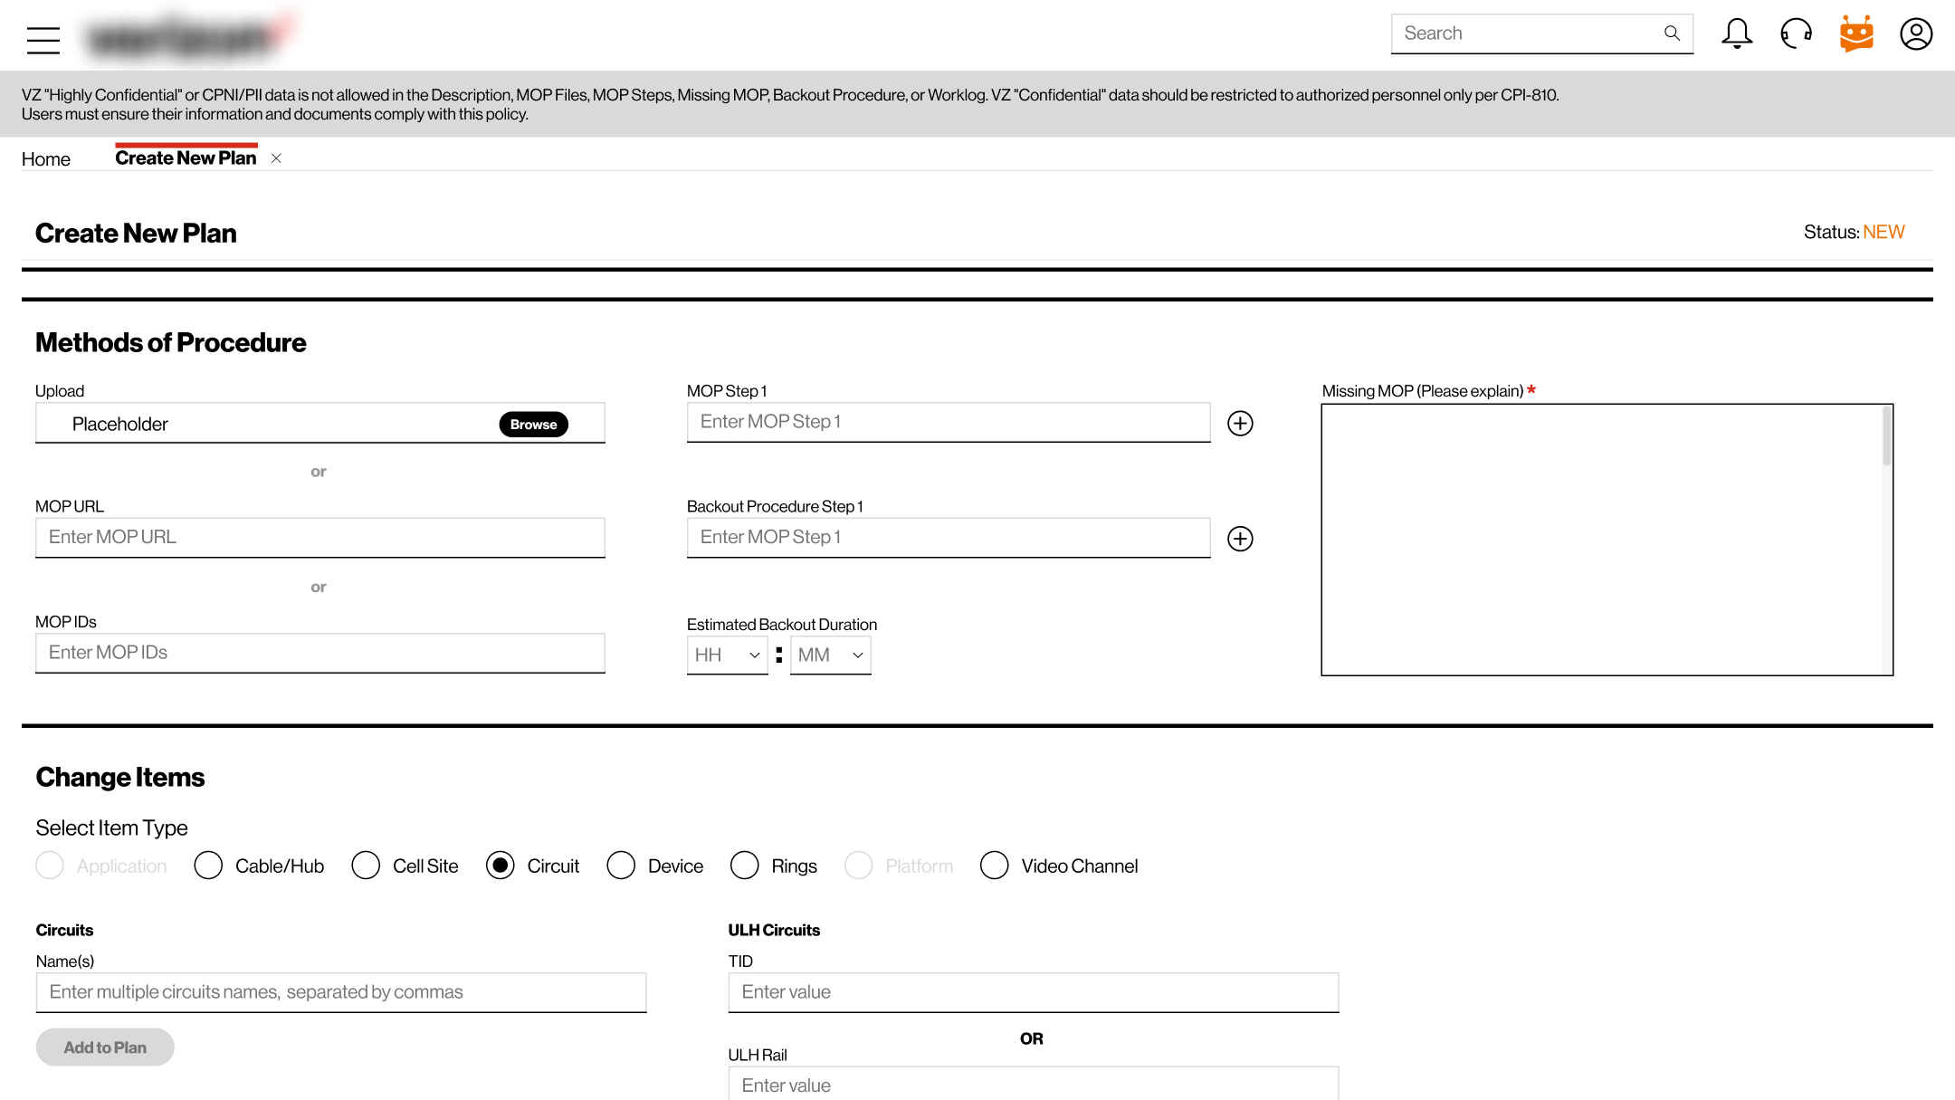
Task: Close the Create New Plan tab
Action: 276,158
